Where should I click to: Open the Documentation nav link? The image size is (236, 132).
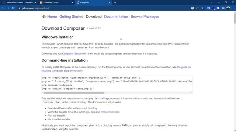(x=116, y=16)
